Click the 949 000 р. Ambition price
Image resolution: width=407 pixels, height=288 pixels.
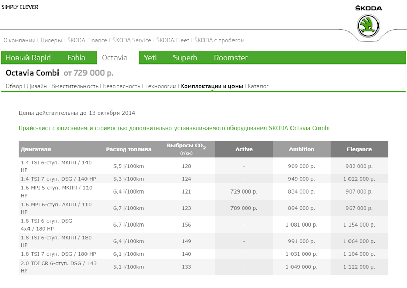(302, 179)
